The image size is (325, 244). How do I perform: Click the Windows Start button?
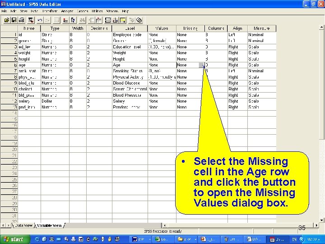coord(15,239)
